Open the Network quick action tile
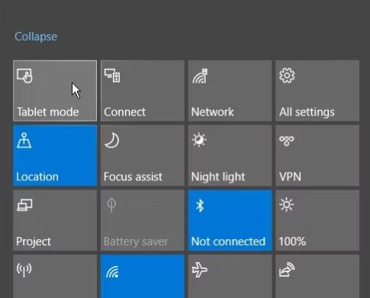This screenshot has width=370, height=298. (230, 91)
